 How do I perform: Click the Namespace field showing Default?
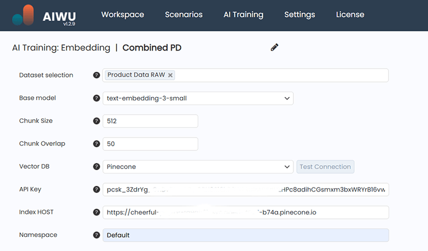(x=246, y=235)
